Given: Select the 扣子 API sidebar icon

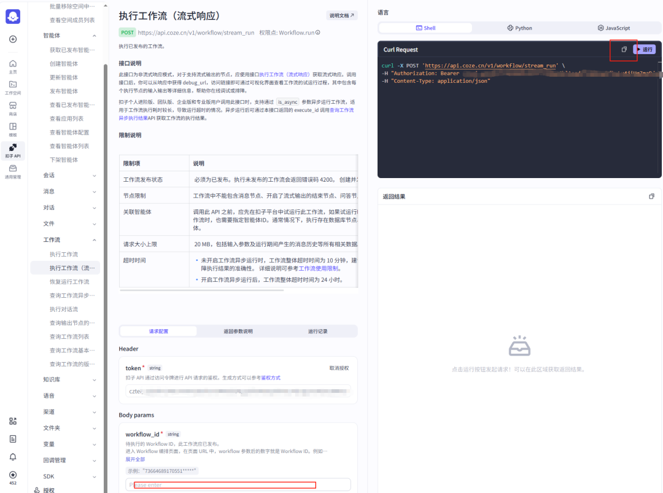Looking at the screenshot, I should (13, 150).
